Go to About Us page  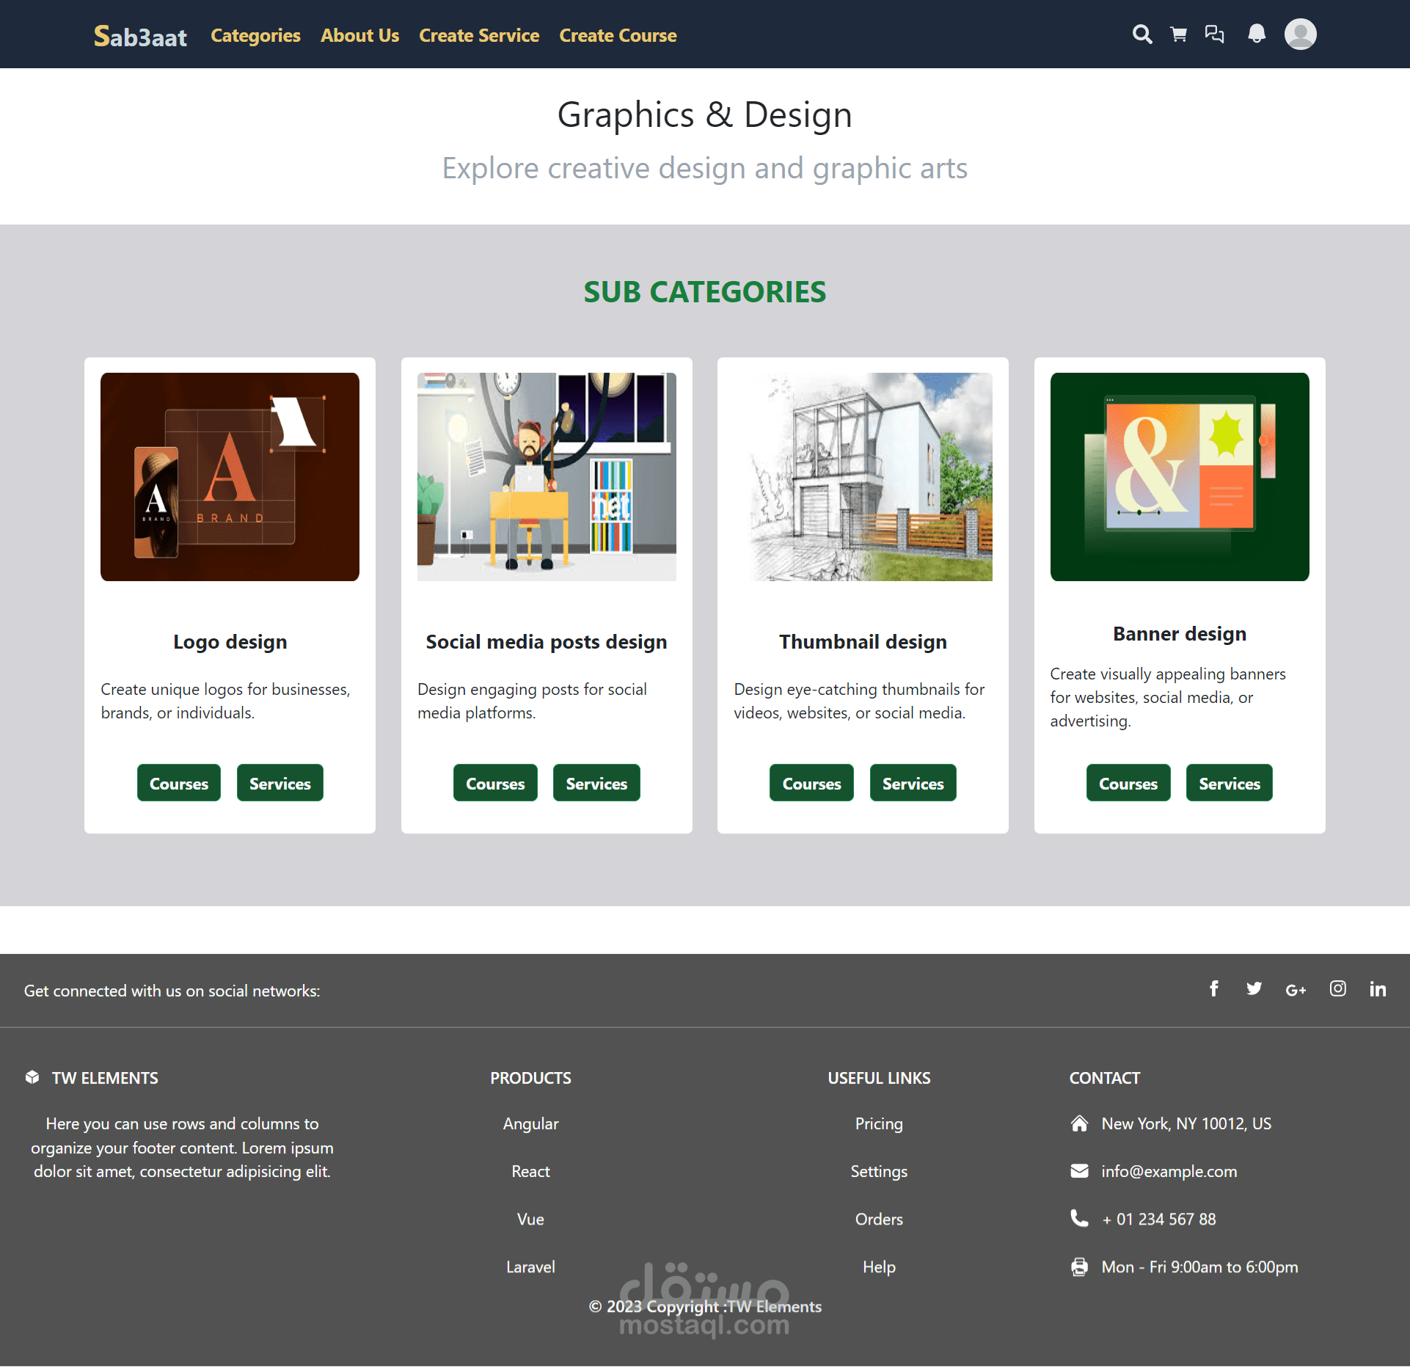[x=359, y=35]
